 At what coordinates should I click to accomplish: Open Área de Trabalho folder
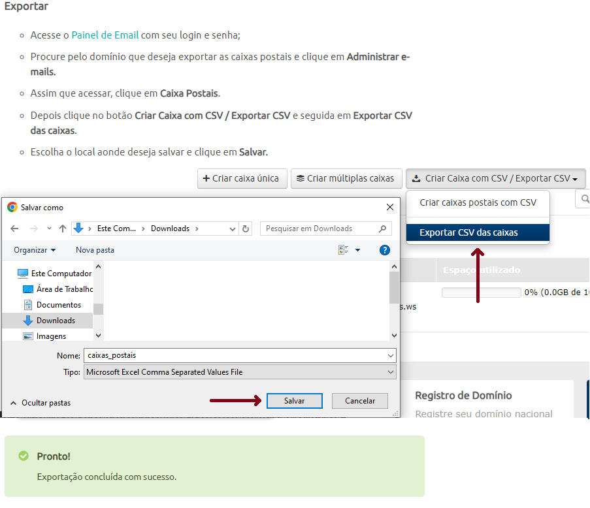coord(64,289)
